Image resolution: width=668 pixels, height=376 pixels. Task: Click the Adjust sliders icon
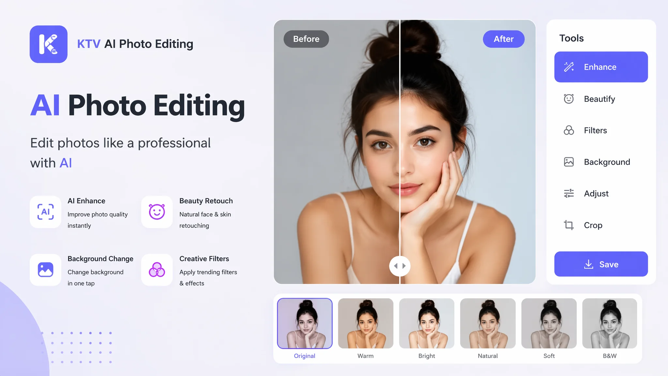point(569,194)
